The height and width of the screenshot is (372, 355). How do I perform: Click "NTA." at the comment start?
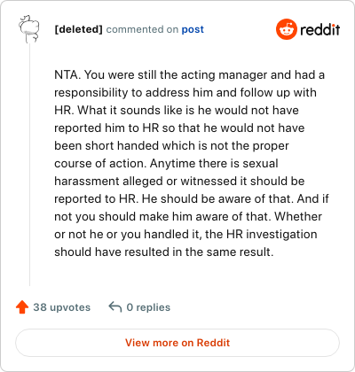coord(67,74)
